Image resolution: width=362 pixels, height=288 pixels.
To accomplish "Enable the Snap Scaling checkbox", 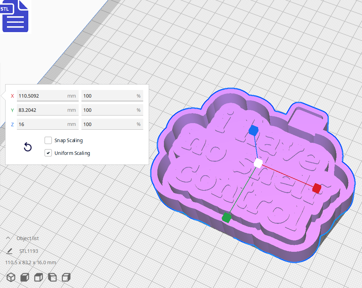I will [48, 140].
